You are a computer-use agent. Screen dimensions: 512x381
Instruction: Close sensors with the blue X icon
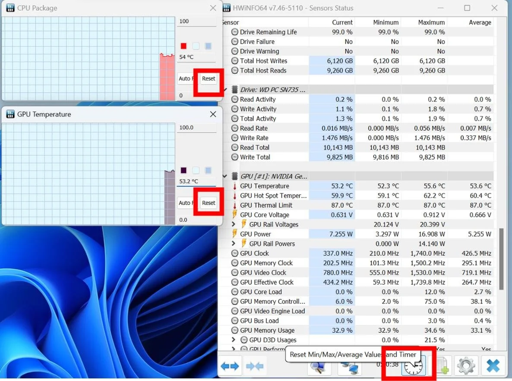[493, 366]
